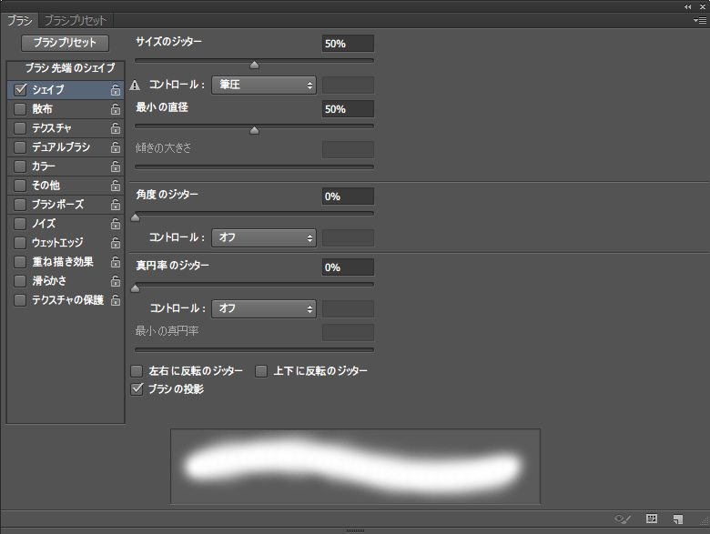Enable the カラー checkbox
The width and height of the screenshot is (710, 534).
[20, 166]
